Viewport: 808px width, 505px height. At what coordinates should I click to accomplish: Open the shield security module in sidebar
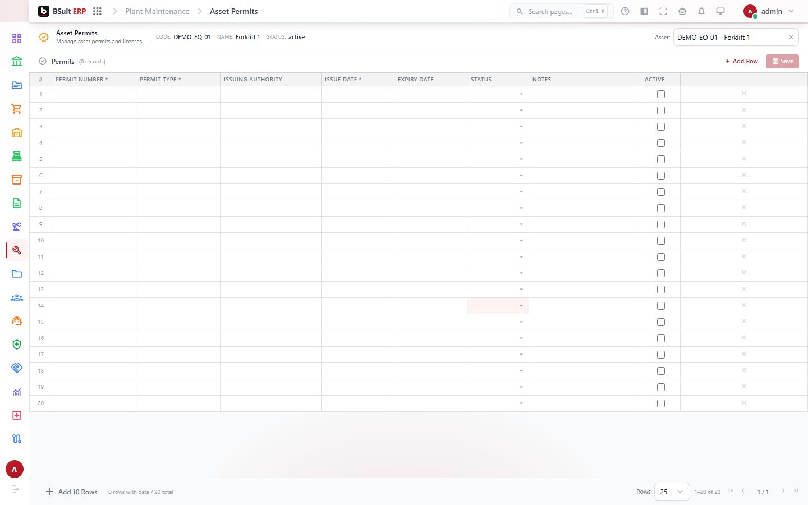17,345
